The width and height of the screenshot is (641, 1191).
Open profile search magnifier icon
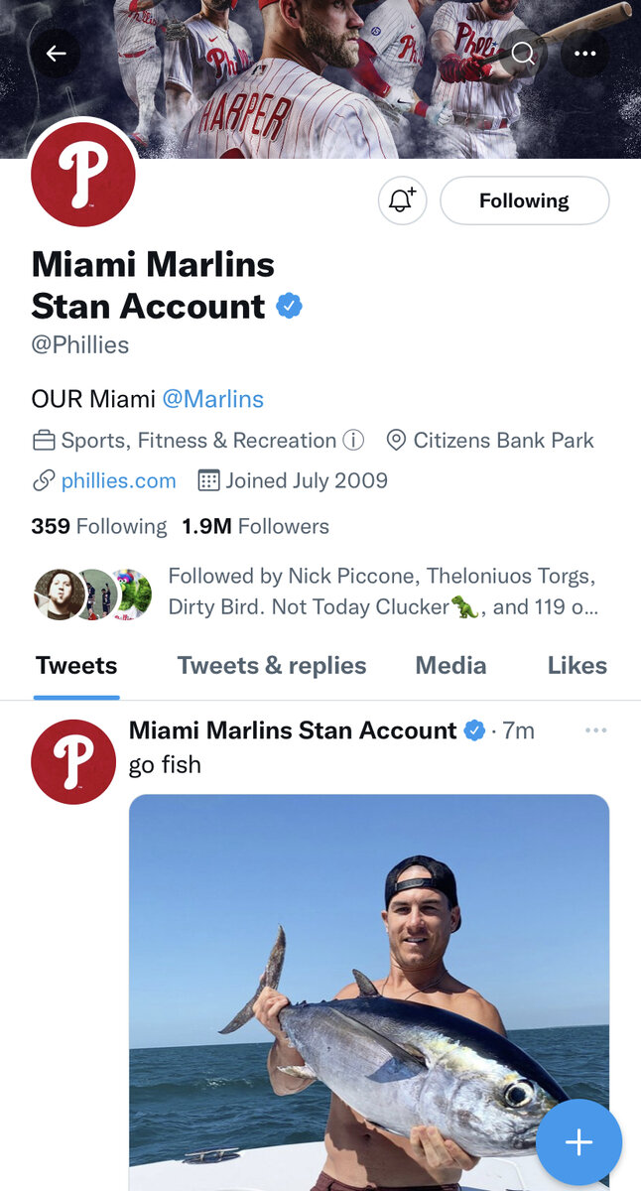(x=523, y=54)
